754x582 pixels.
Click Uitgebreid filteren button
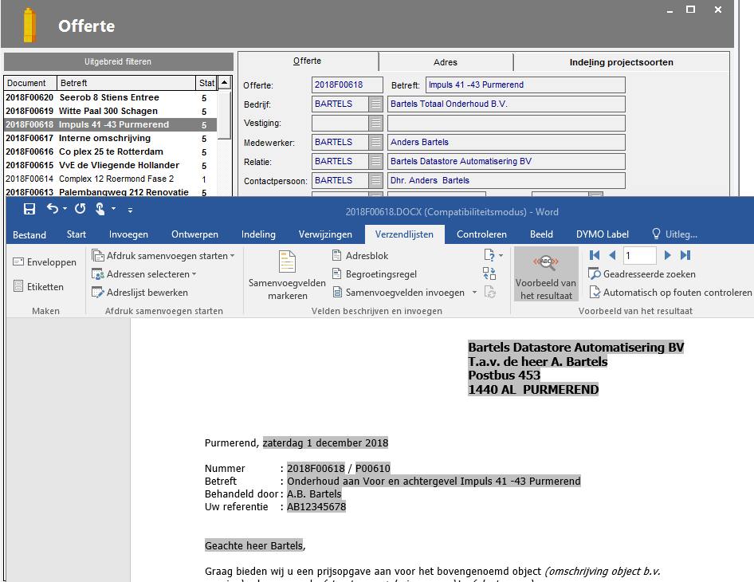(x=118, y=61)
